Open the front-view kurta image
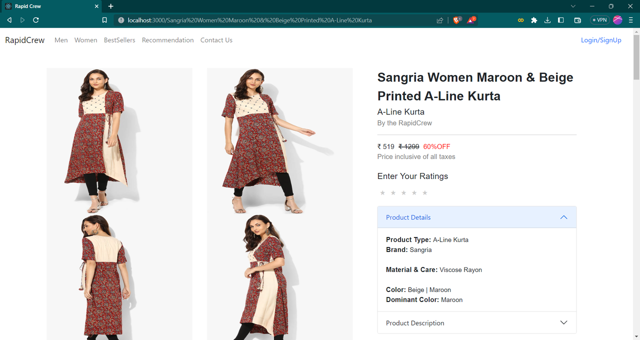The image size is (640, 340). point(119,141)
